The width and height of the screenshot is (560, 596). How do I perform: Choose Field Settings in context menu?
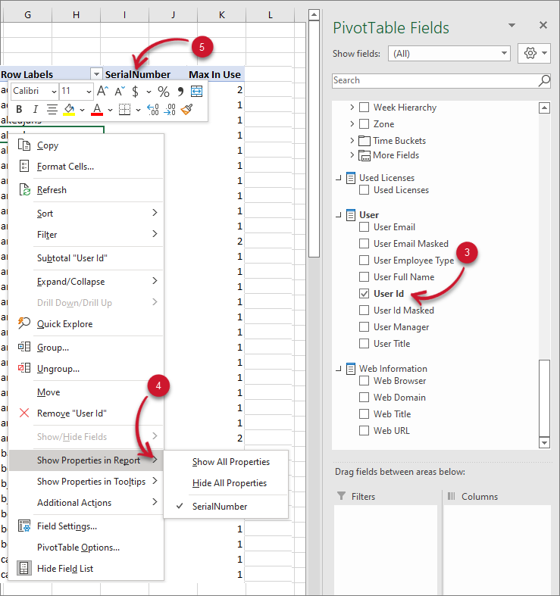tap(67, 526)
